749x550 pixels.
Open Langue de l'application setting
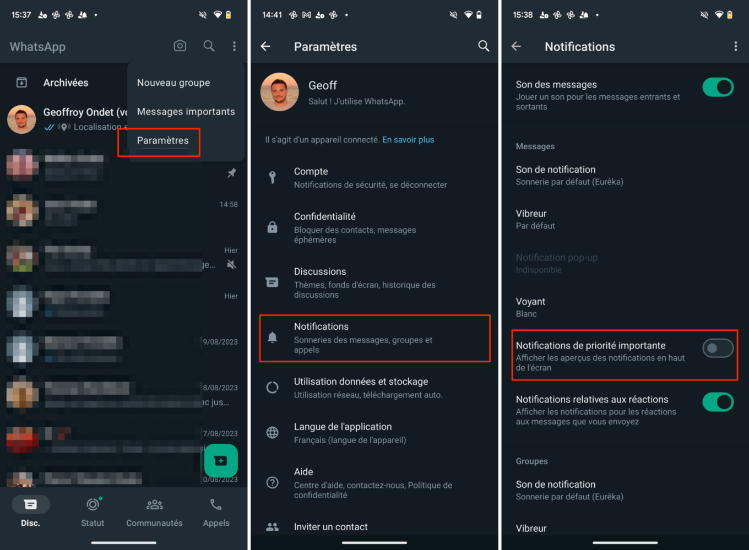click(x=374, y=433)
